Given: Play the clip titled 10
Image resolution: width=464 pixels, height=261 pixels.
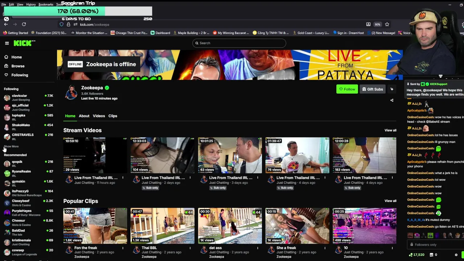Looking at the screenshot, I should tap(364, 226).
